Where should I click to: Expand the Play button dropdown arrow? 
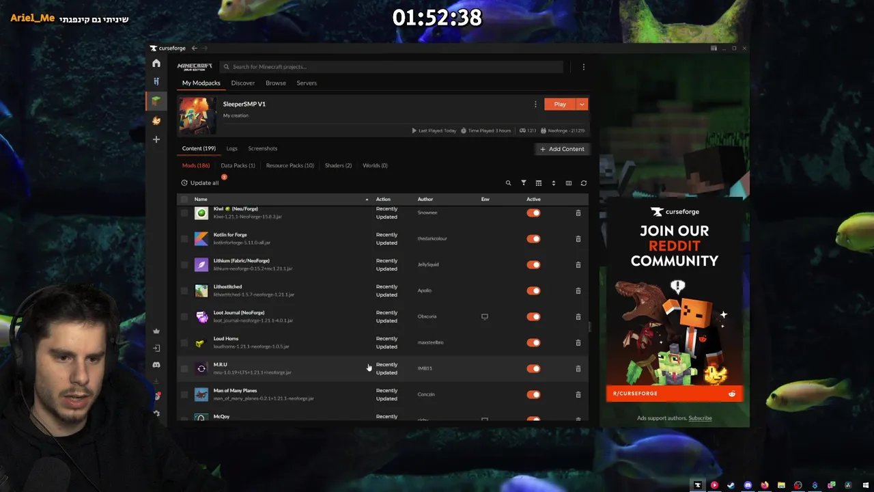[x=582, y=105]
